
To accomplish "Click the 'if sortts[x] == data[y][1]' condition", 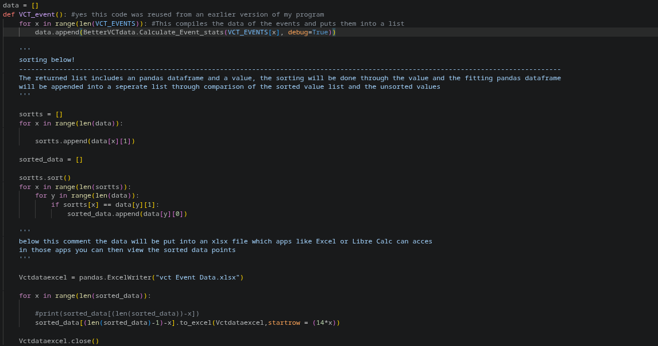I will (105, 205).
